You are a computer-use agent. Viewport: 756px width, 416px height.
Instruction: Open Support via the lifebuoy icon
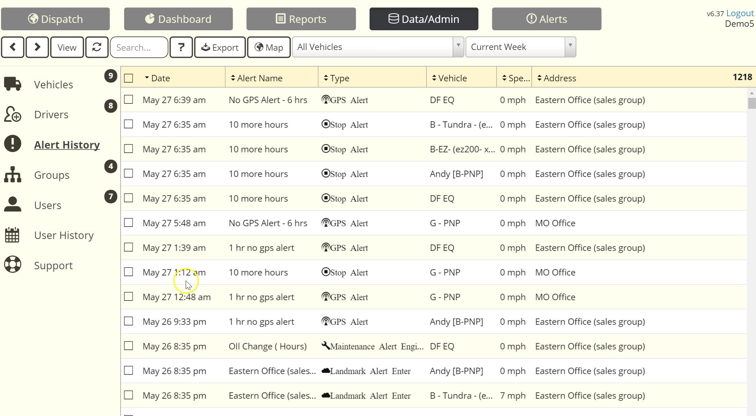[x=13, y=265]
